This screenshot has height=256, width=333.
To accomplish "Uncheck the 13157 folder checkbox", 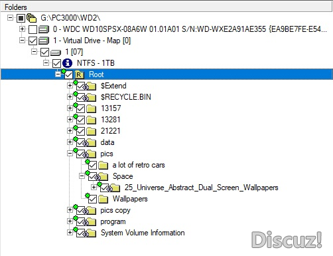I will coord(80,108).
